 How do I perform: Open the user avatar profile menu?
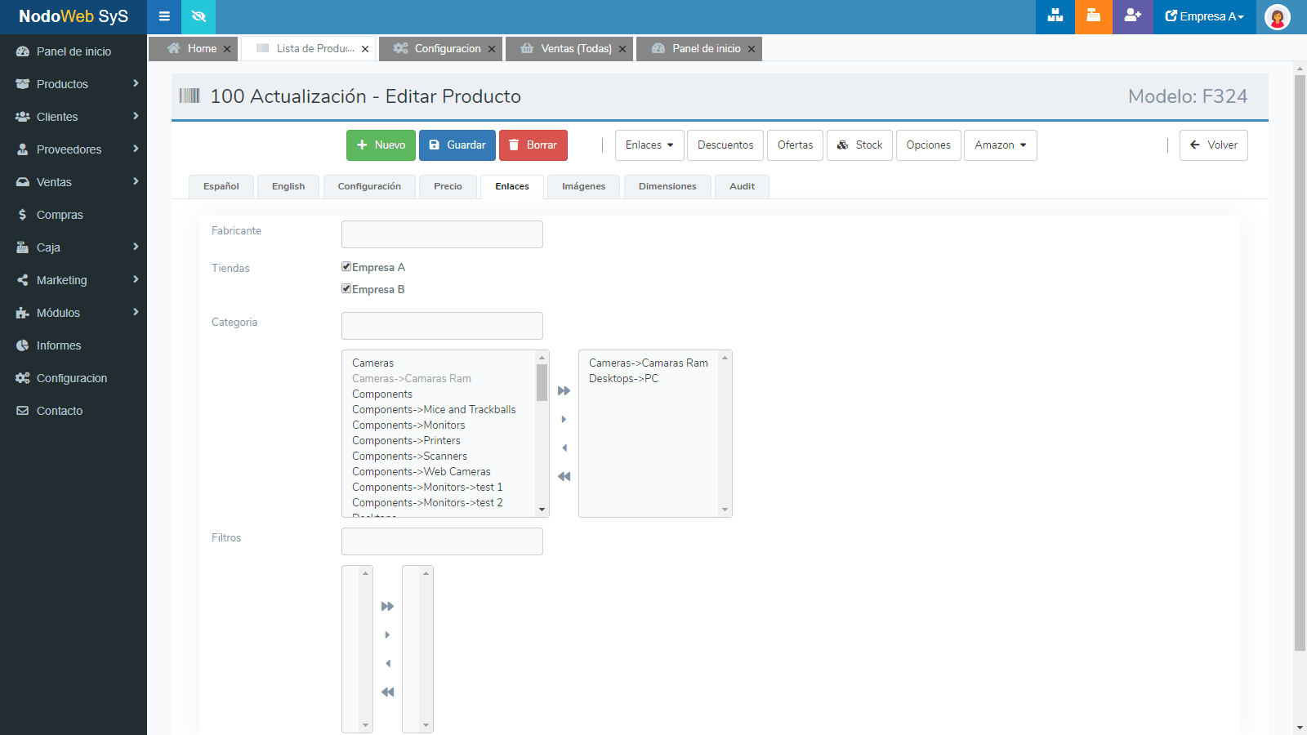[x=1277, y=17]
